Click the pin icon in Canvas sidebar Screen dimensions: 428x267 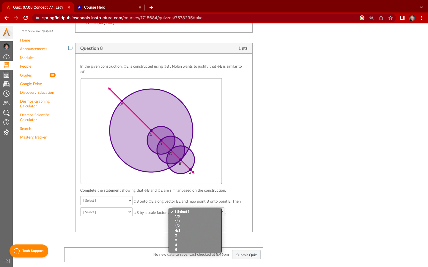click(x=6, y=132)
